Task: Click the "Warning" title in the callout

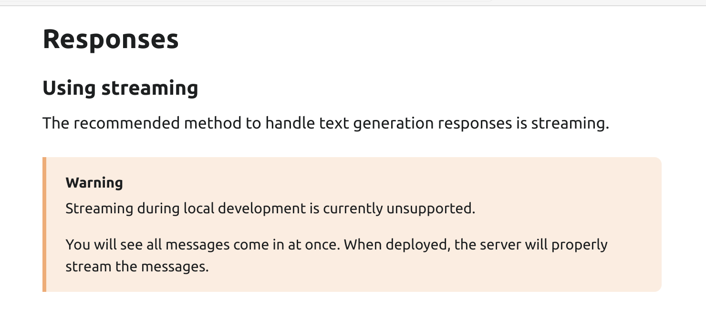Action: pos(94,183)
